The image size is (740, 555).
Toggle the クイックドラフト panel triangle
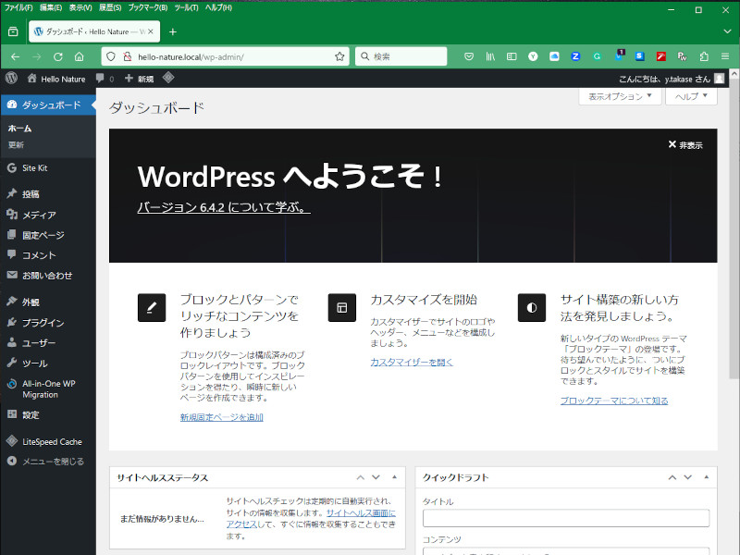(x=707, y=477)
